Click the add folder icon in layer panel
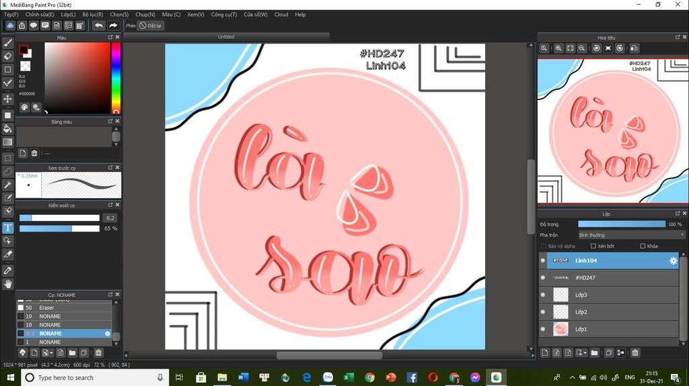The height and width of the screenshot is (386, 689). coord(594,352)
